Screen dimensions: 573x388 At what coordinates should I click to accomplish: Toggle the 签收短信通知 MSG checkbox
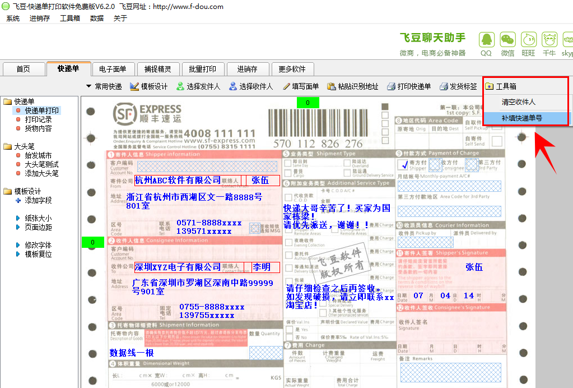point(254,228)
